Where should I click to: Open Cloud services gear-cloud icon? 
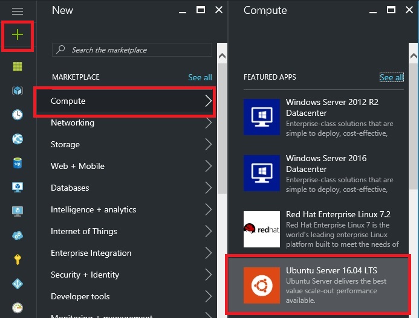(x=18, y=235)
